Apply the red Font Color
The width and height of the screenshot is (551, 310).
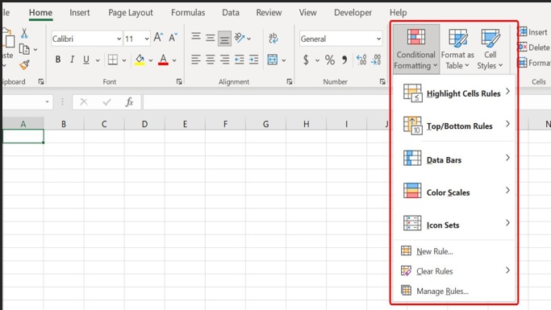[x=163, y=60]
